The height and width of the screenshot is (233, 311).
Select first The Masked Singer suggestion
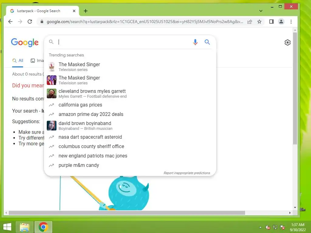(x=130, y=67)
